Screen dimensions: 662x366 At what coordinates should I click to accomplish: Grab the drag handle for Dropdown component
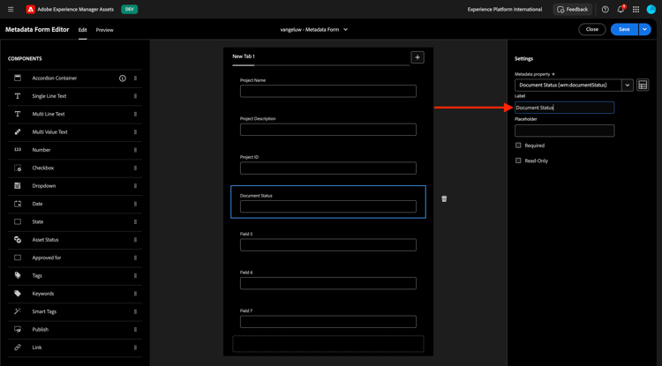pyautogui.click(x=136, y=185)
